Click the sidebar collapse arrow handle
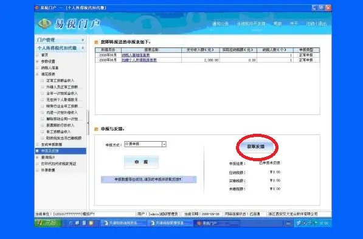Viewport: 363px width, 239px height. pos(88,123)
